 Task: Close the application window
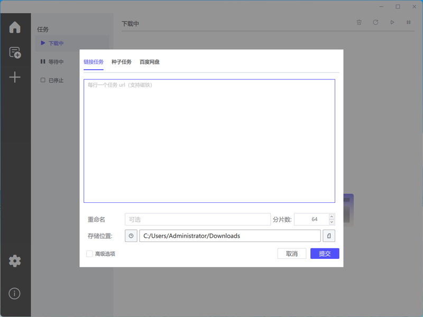tap(415, 7)
